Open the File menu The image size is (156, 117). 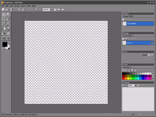pos(3,6)
